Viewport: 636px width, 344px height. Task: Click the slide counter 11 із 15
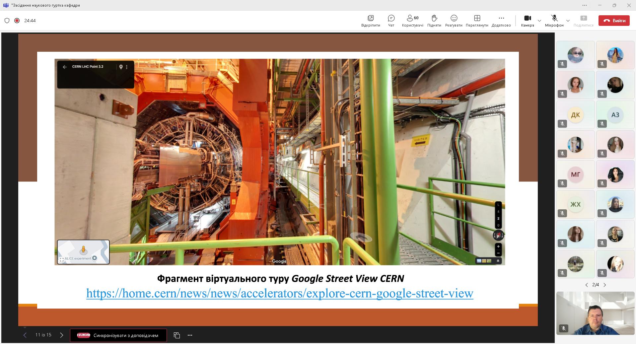pos(43,335)
